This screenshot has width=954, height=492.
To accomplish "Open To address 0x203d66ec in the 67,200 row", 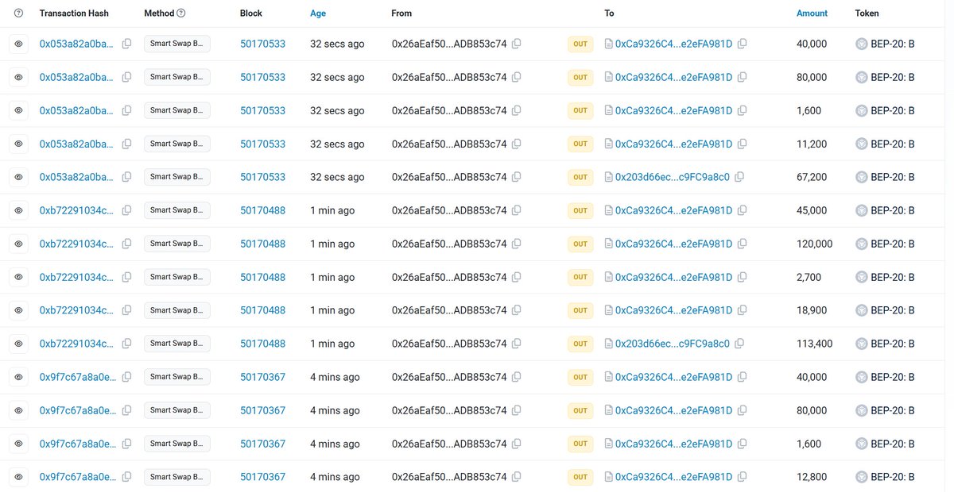I will [x=673, y=178].
